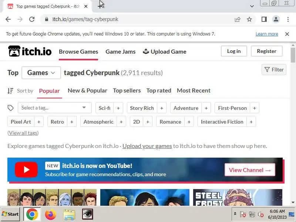
Task: Open the Select a tag combo box
Action: pyautogui.click(x=55, y=108)
